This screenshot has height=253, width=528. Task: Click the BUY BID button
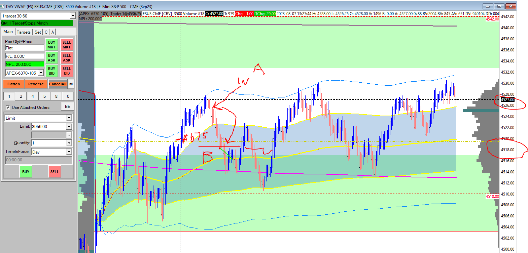coord(51,71)
